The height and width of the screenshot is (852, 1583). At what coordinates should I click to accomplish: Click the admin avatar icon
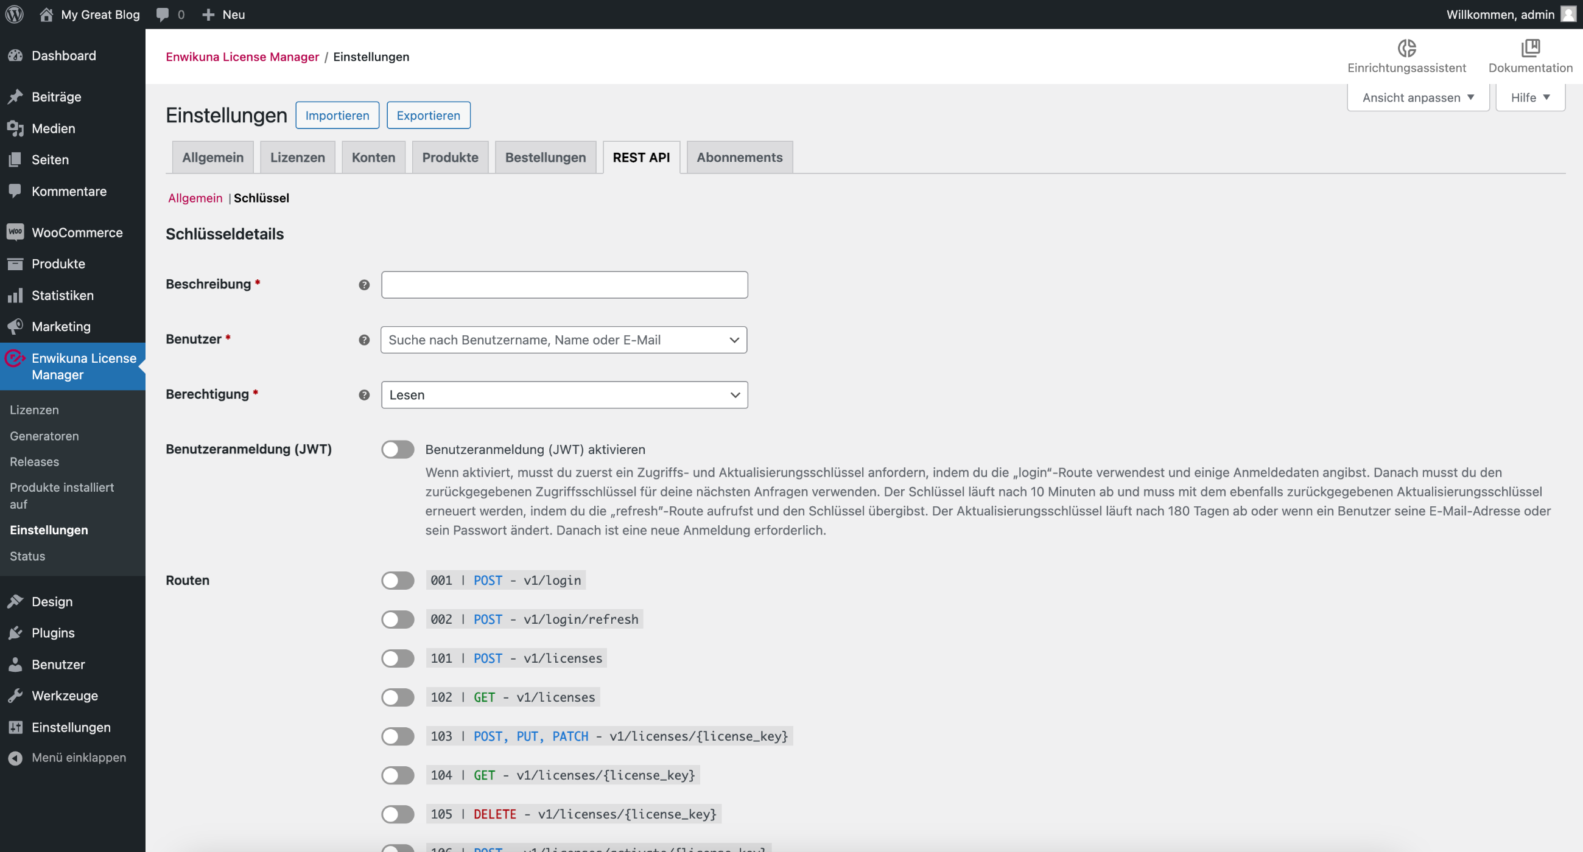pyautogui.click(x=1568, y=14)
